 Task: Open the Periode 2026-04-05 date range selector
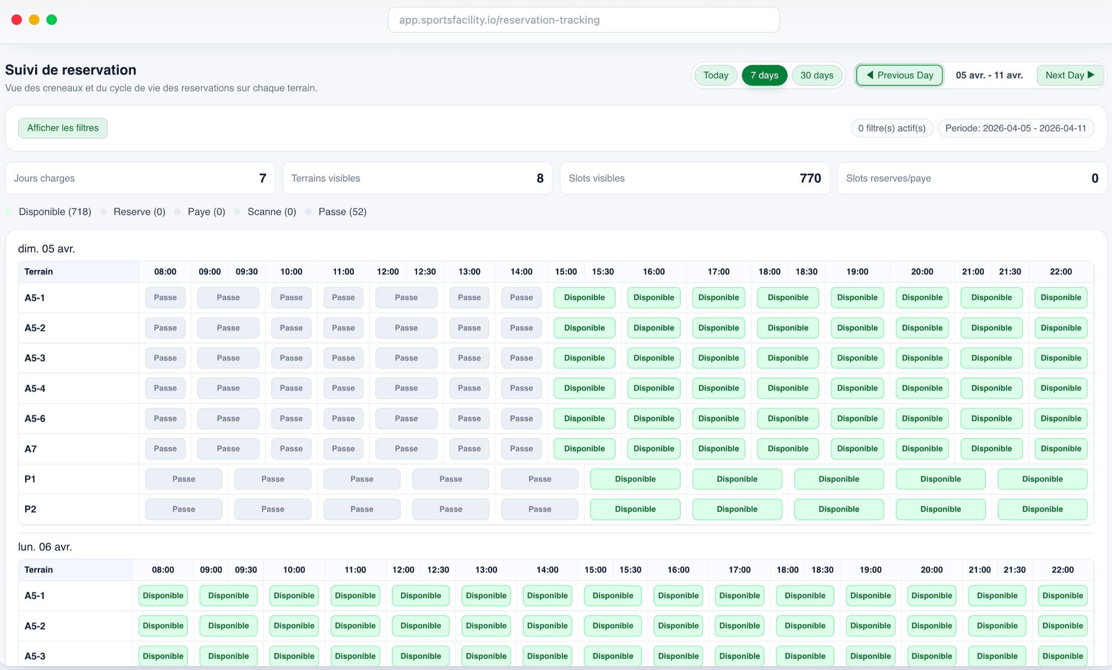click(1016, 128)
